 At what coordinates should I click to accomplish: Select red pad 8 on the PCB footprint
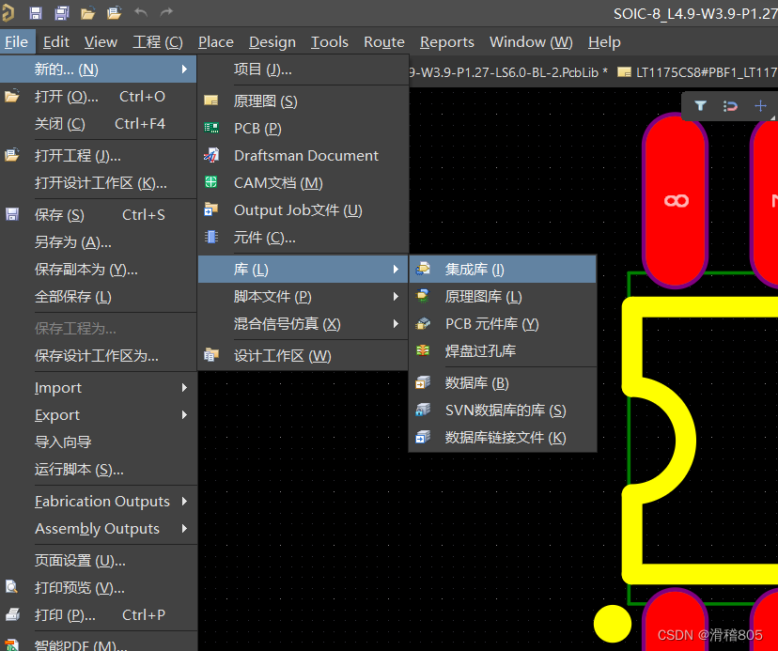click(676, 200)
